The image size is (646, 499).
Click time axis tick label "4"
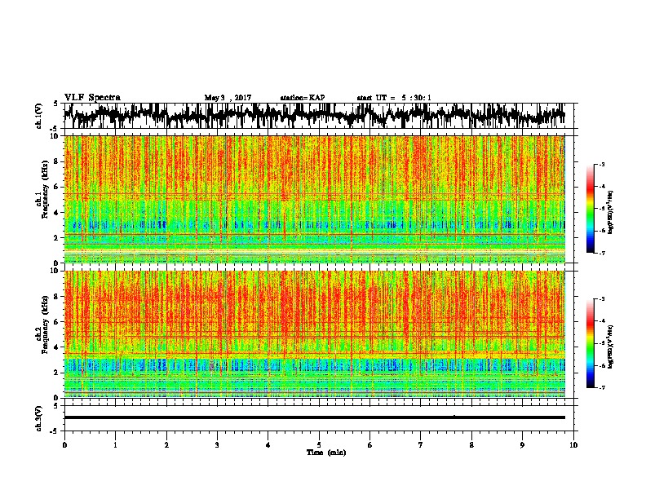click(268, 444)
